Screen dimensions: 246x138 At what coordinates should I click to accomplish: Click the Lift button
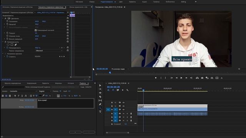(197, 78)
